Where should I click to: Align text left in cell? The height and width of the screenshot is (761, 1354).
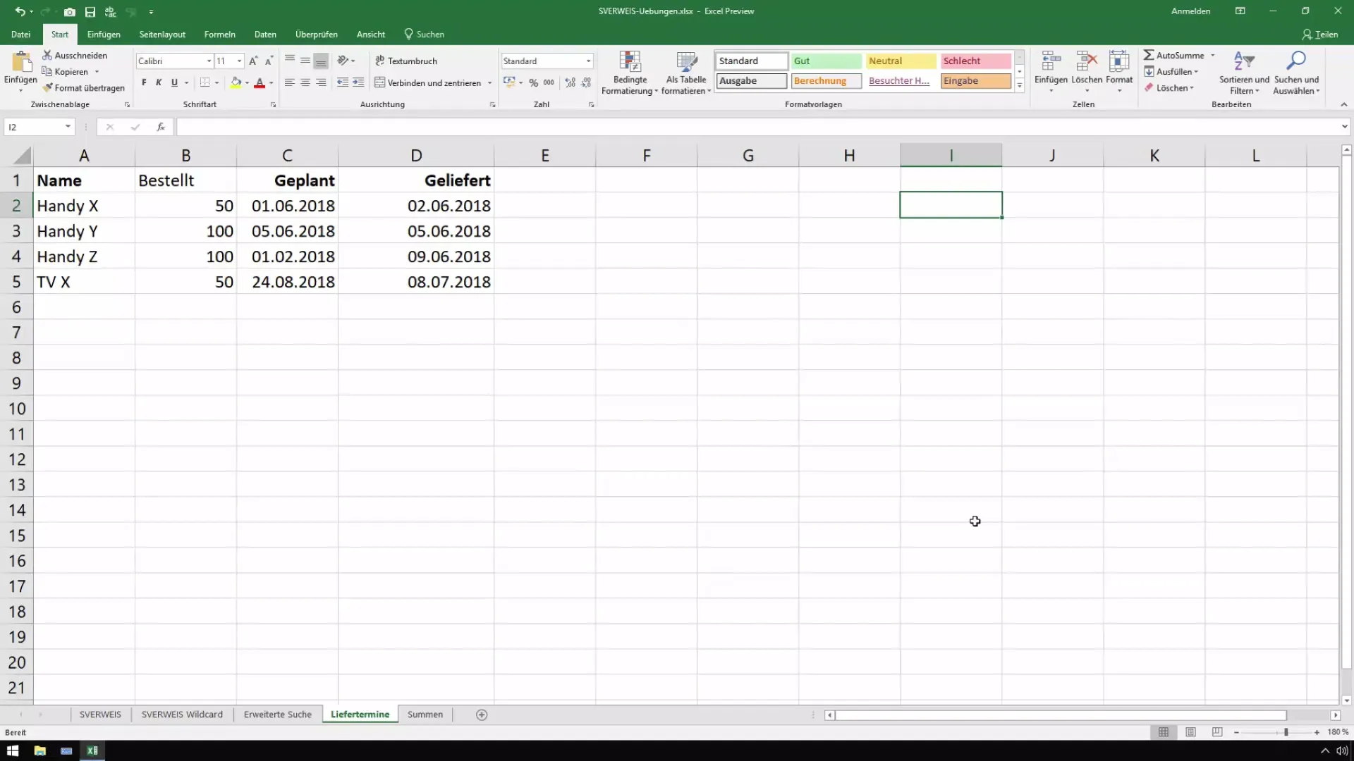coord(289,82)
